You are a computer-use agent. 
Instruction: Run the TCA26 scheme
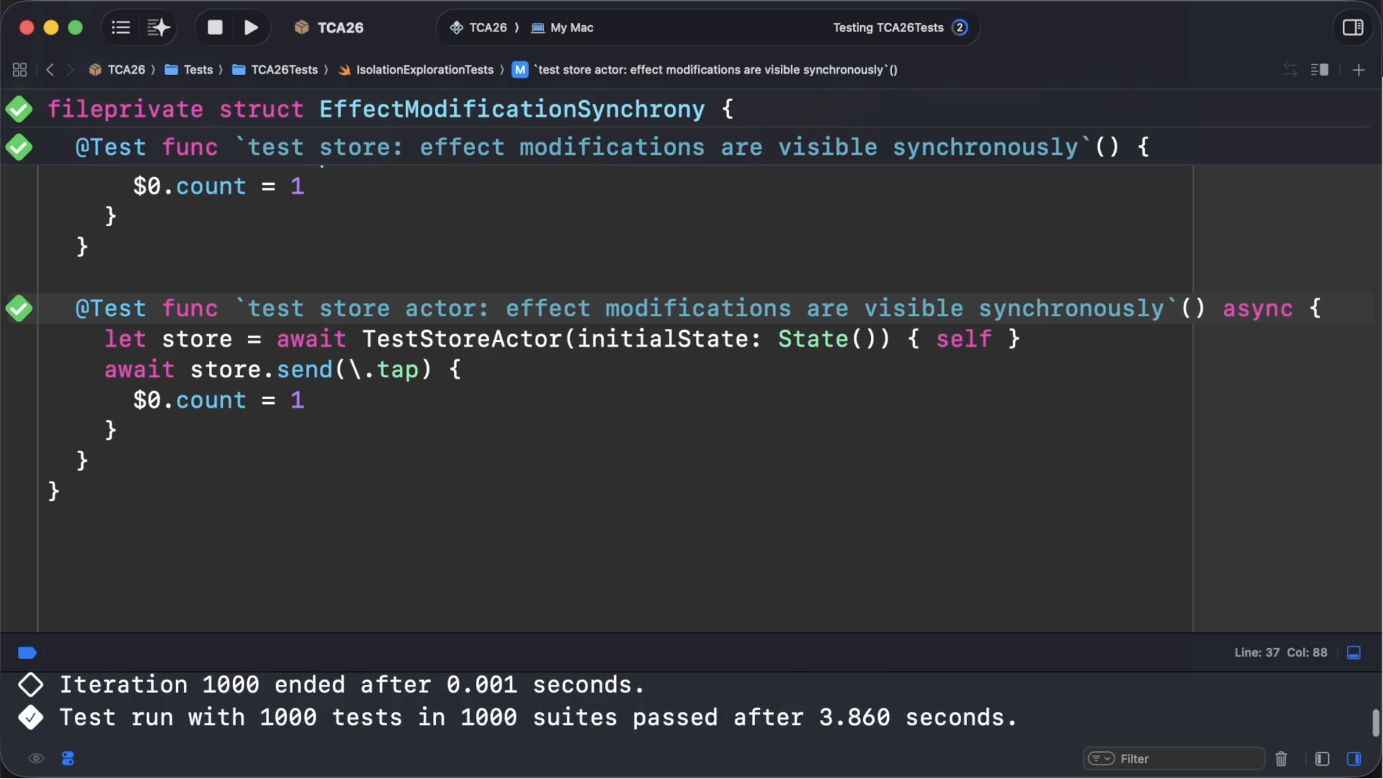pos(251,27)
